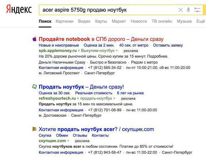Click the реклама label on refreshyourtech ad
Image resolution: width=206 pixels, height=160 pixels.
(x=128, y=98)
